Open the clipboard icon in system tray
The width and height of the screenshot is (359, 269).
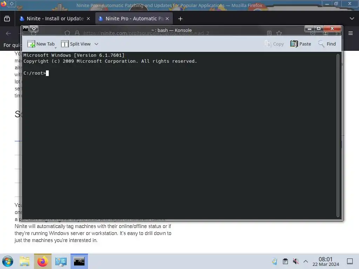click(x=285, y=261)
